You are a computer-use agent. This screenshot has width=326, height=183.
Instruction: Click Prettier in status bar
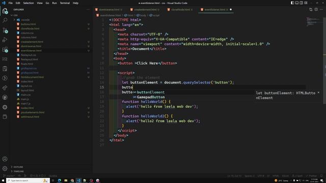[311, 176]
